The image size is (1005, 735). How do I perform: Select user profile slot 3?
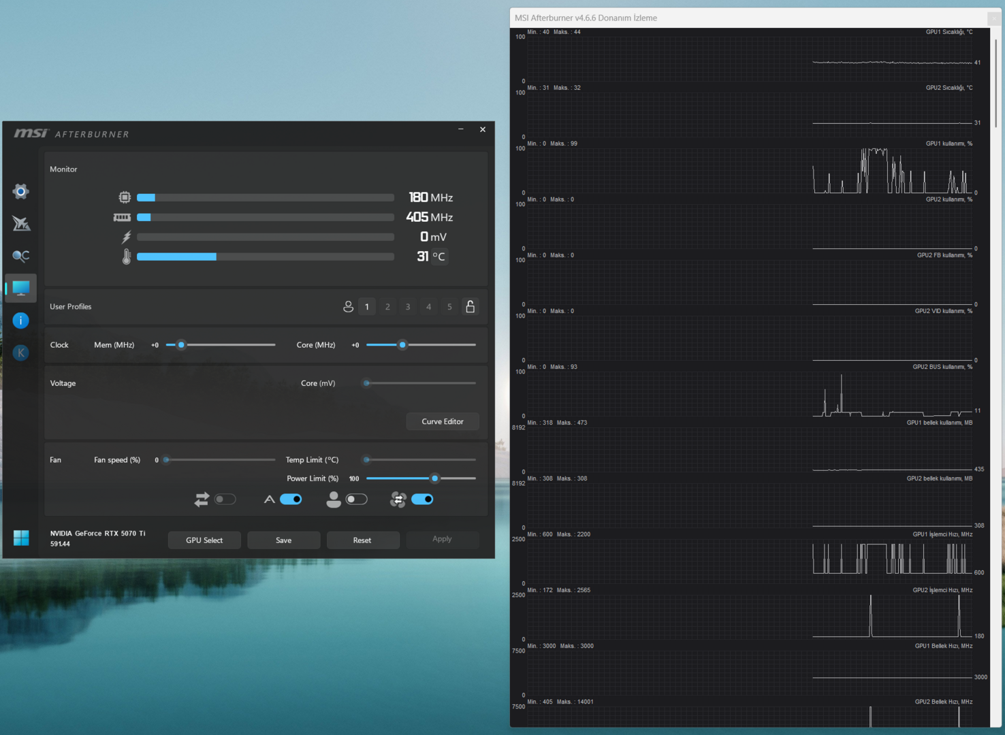pyautogui.click(x=408, y=307)
